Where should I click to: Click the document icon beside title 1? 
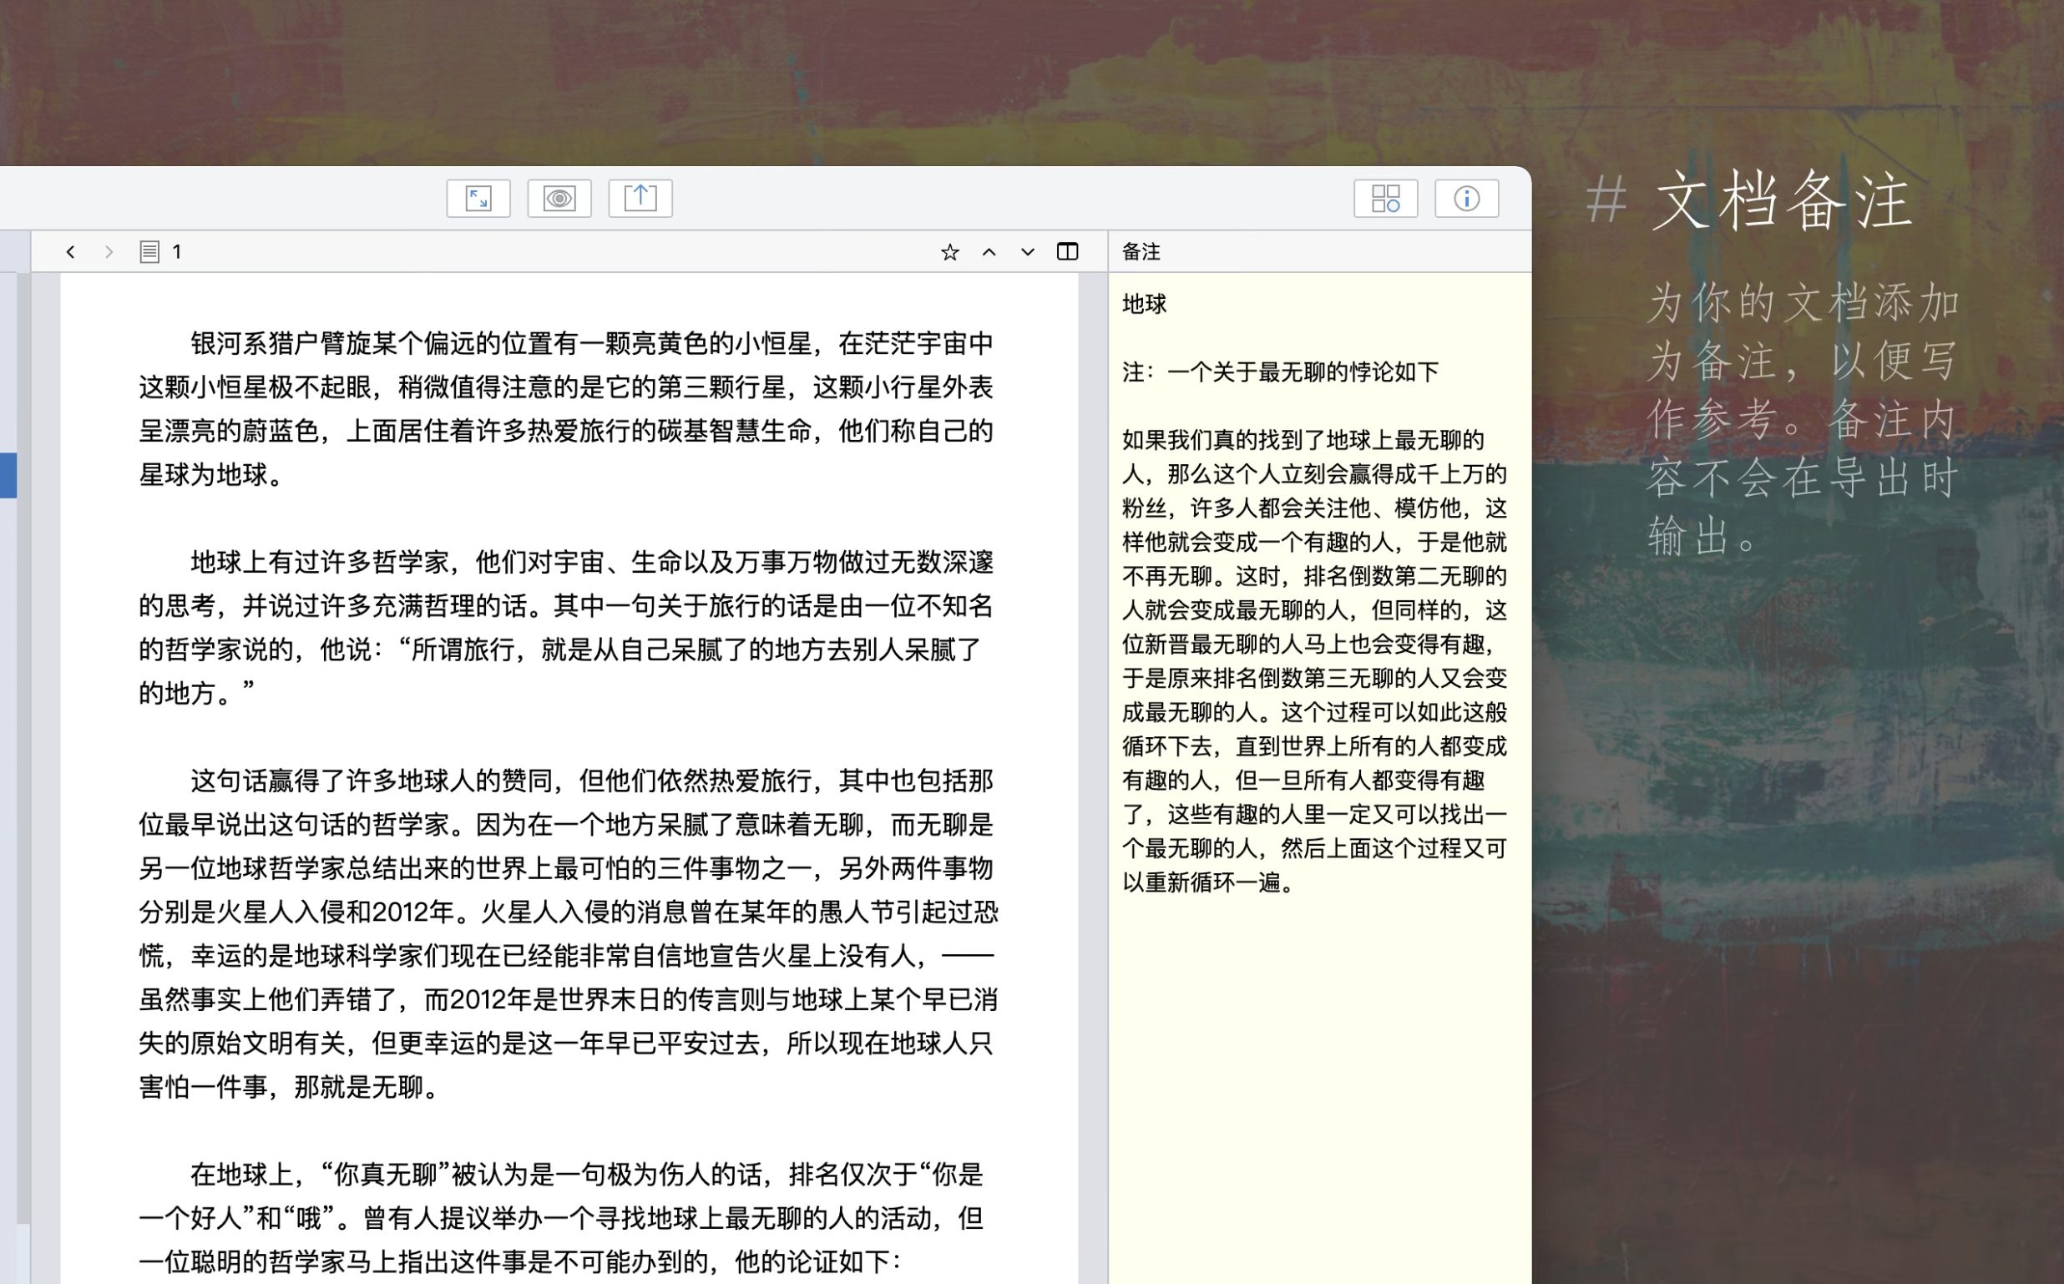click(x=149, y=252)
